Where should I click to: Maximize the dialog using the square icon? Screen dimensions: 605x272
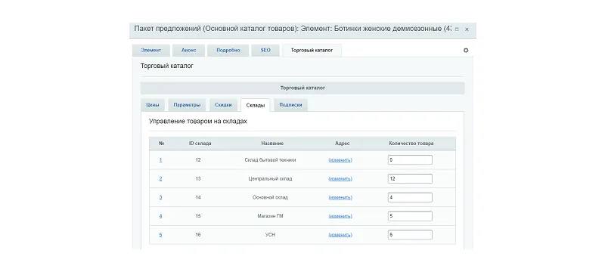(x=457, y=29)
